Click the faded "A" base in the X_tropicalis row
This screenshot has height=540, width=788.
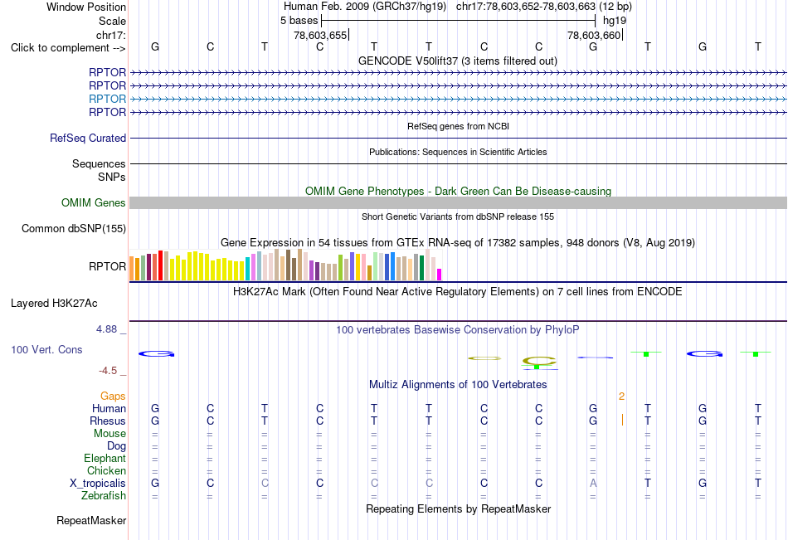[593, 484]
